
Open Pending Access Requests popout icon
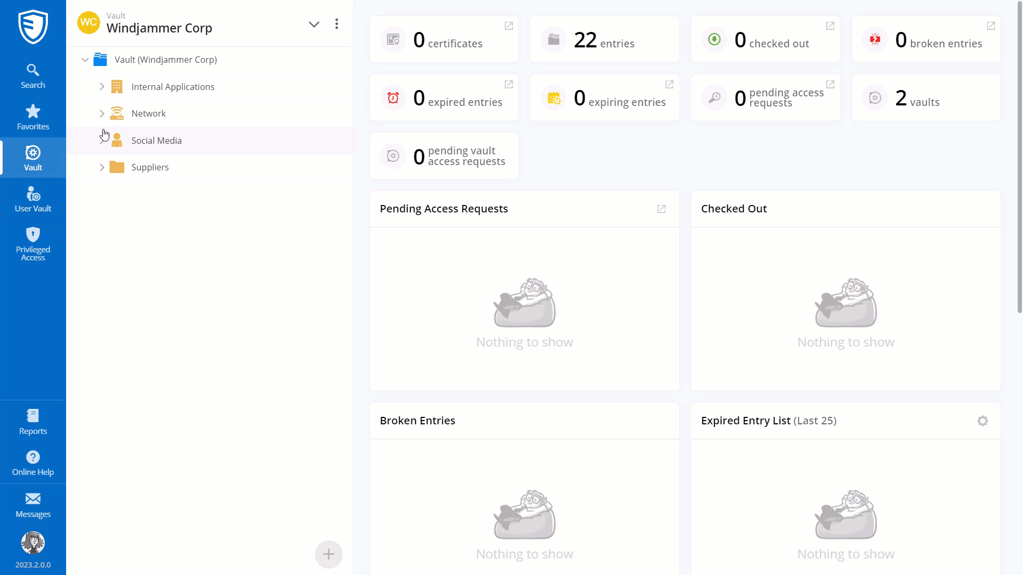661,209
